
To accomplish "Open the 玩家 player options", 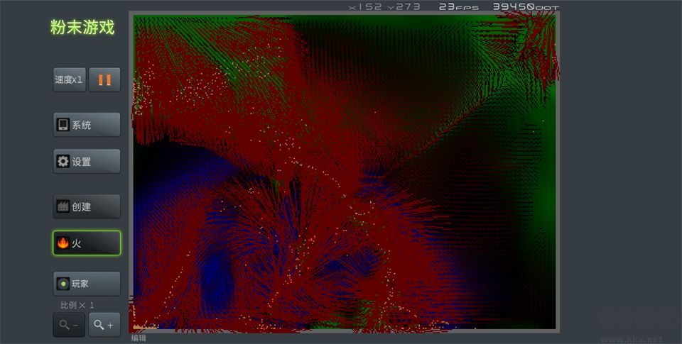I will coord(87,284).
